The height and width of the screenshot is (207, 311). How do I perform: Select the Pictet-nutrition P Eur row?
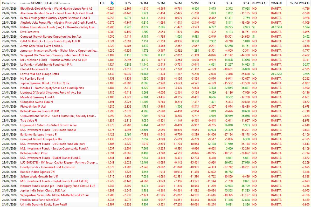point(34,153)
